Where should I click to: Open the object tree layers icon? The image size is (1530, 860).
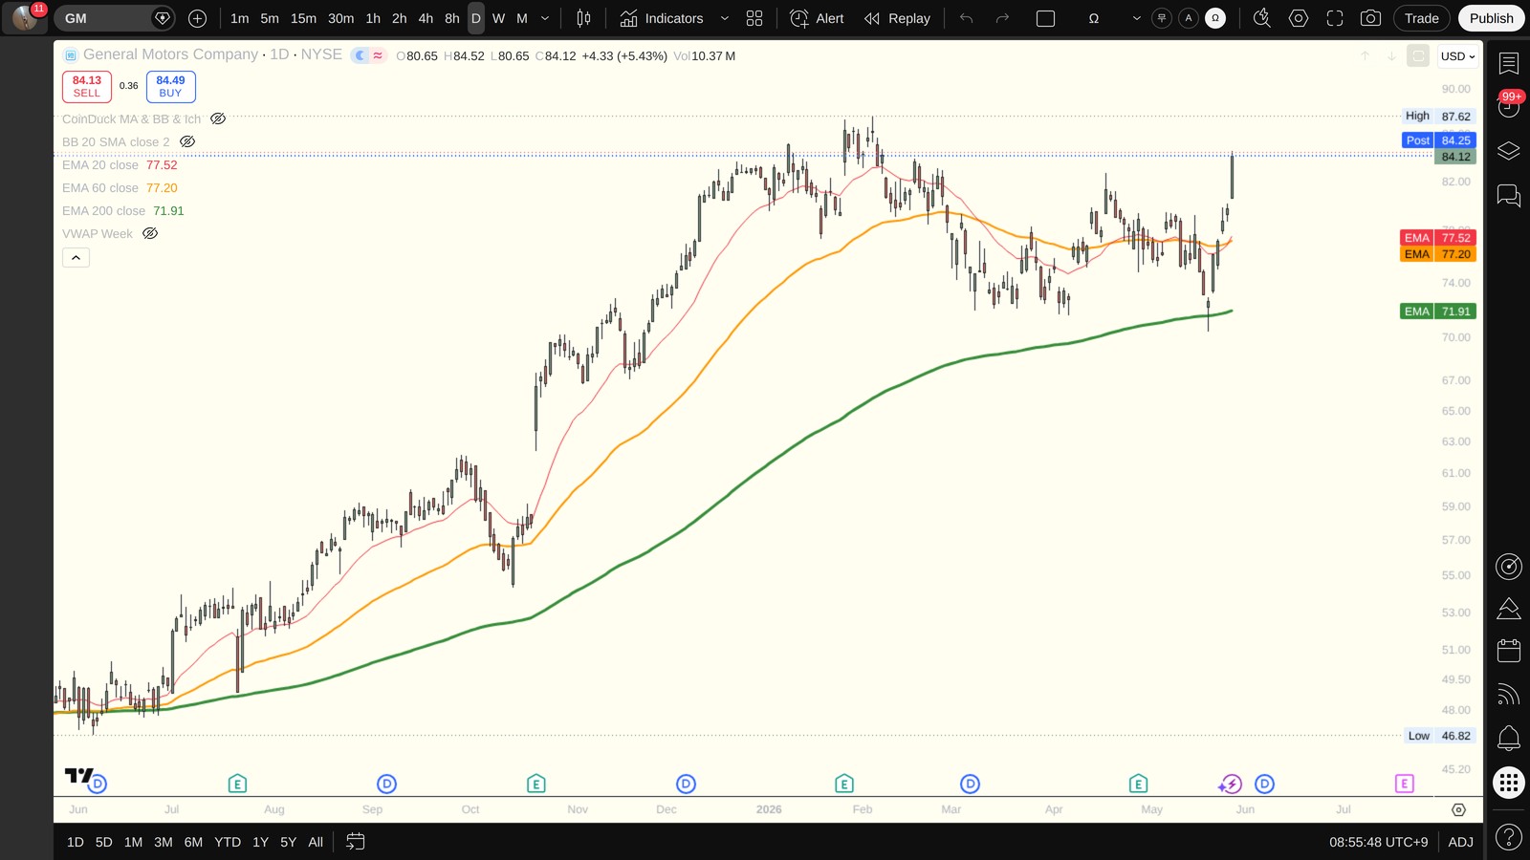click(1509, 151)
